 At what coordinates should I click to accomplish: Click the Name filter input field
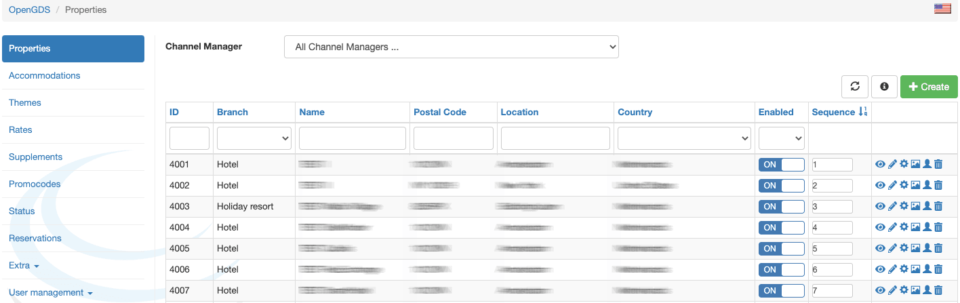pyautogui.click(x=352, y=138)
